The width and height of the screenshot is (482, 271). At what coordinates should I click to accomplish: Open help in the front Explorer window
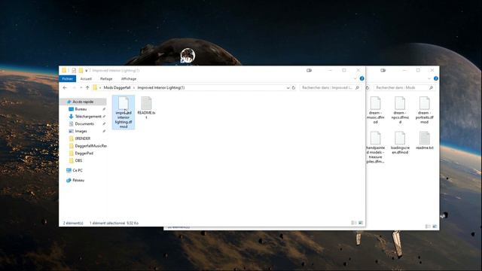point(361,78)
